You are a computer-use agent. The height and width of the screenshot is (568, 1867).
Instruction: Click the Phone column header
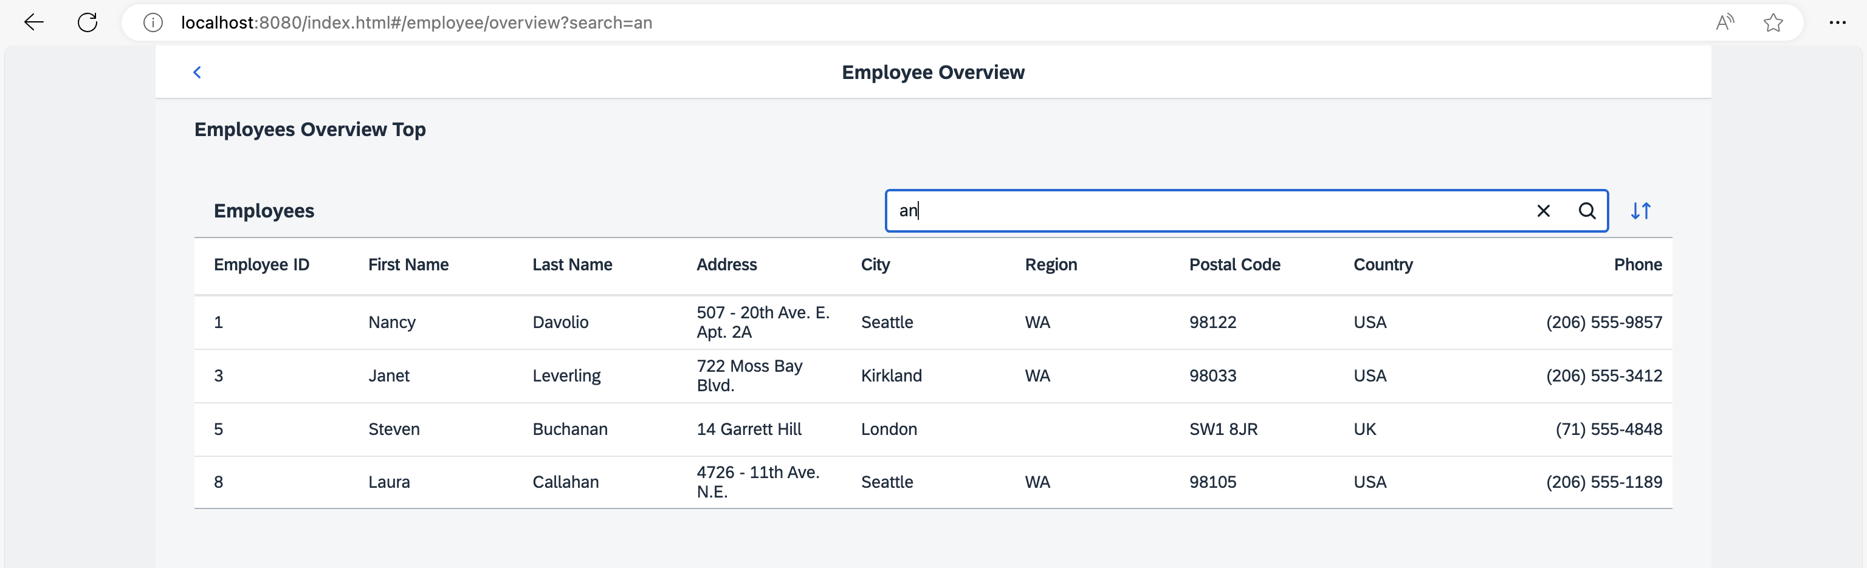click(1638, 264)
